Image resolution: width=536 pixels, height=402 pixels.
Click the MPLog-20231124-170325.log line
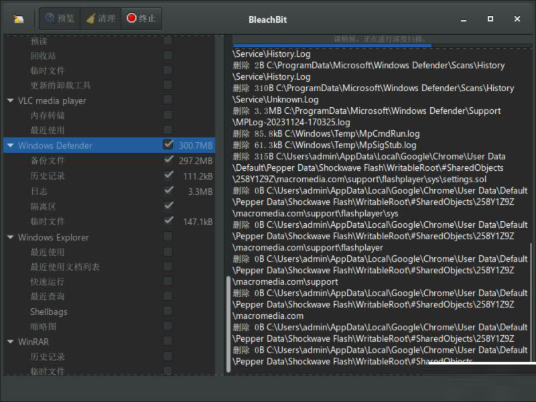291,122
